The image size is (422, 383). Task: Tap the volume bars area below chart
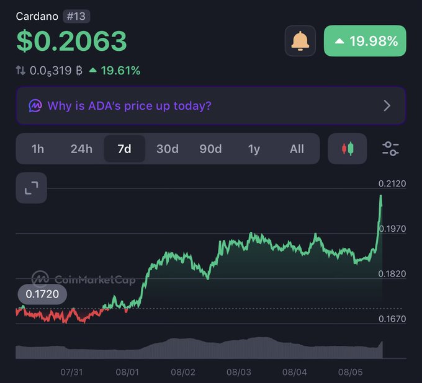tap(199, 348)
